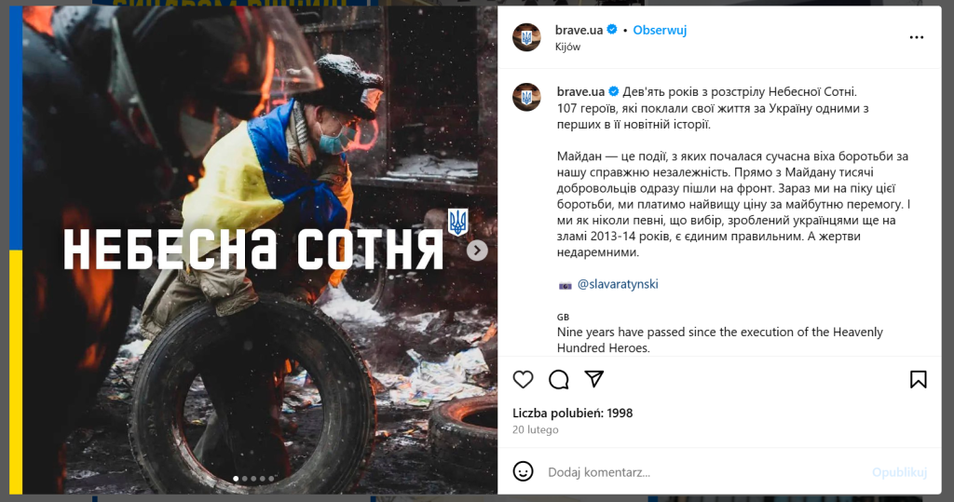This screenshot has width=954, height=502.
Task: Open comments via the speech bubble icon
Action: tap(559, 380)
